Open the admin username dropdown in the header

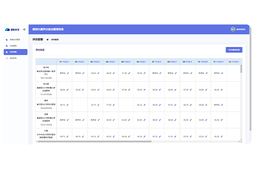click(x=241, y=29)
